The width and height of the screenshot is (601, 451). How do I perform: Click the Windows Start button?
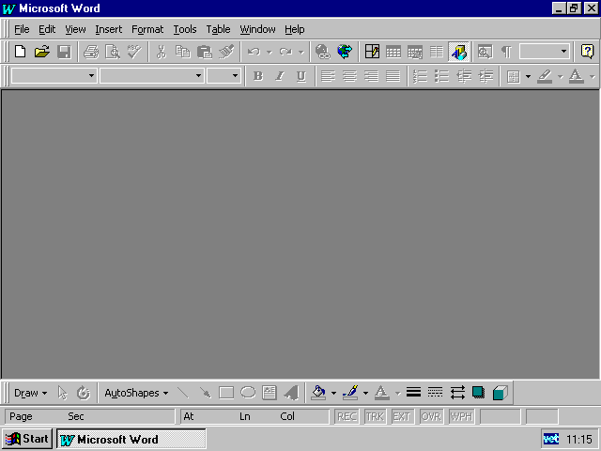[27, 439]
